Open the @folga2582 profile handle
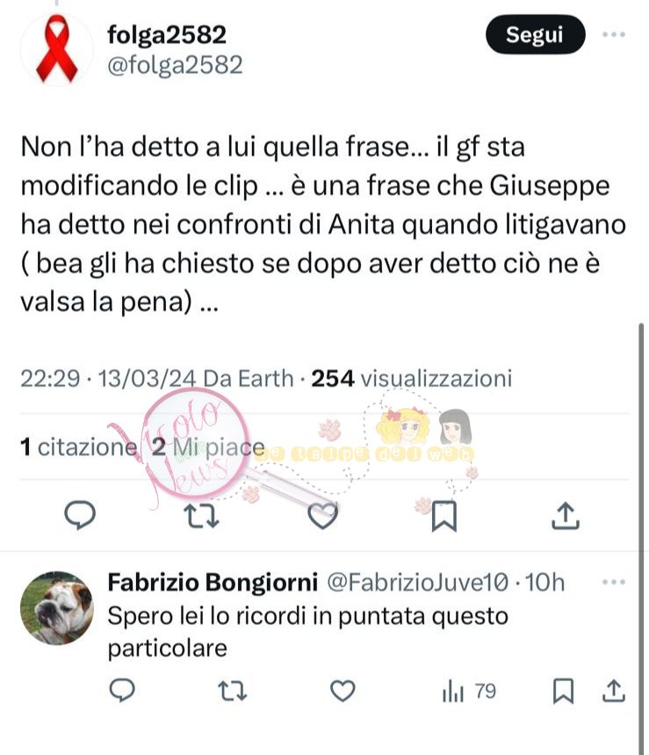The height and width of the screenshot is (755, 649). (175, 66)
